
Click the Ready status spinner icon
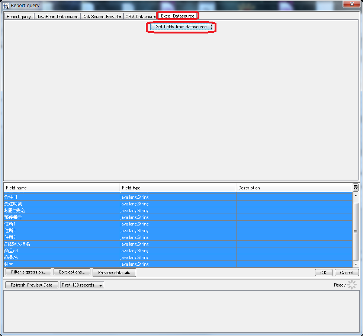pos(352,285)
